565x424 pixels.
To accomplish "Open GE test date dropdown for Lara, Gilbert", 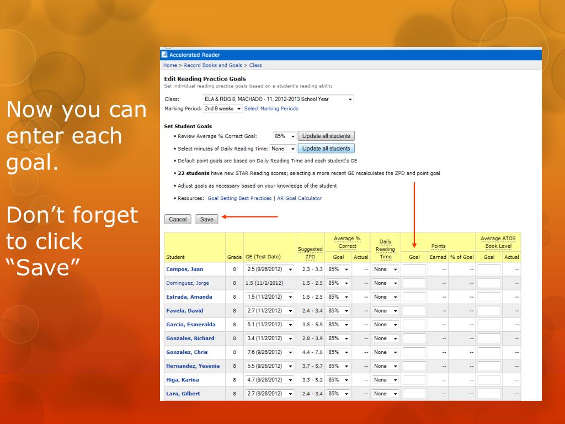I will click(269, 394).
